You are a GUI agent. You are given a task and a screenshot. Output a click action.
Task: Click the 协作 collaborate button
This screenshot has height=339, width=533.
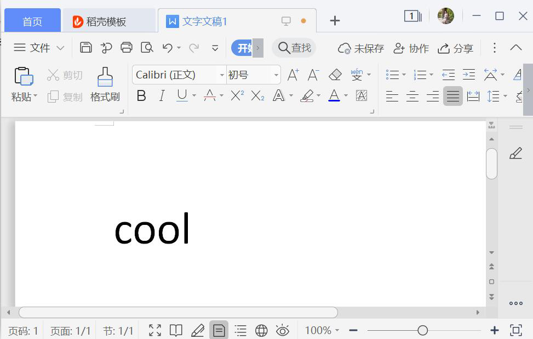pos(411,48)
